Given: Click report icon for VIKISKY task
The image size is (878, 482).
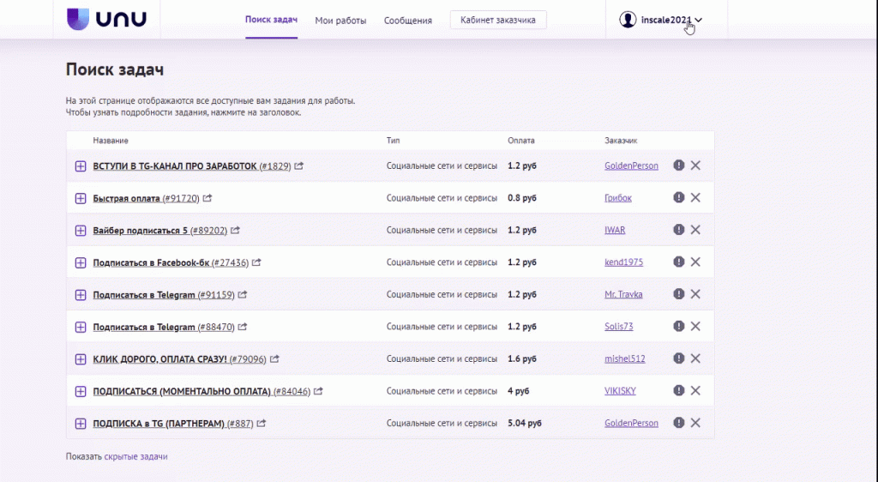Looking at the screenshot, I should coord(678,391).
